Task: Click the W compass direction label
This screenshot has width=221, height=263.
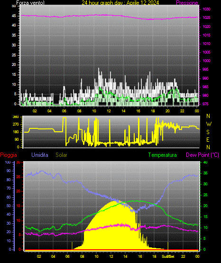Action: 209,124
